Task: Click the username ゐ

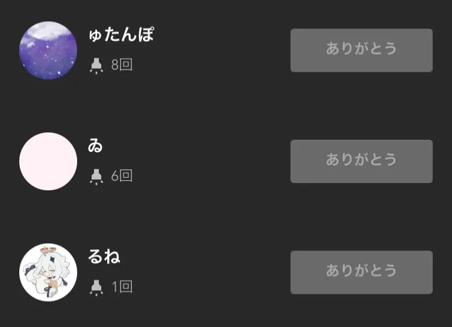Action: (x=95, y=146)
